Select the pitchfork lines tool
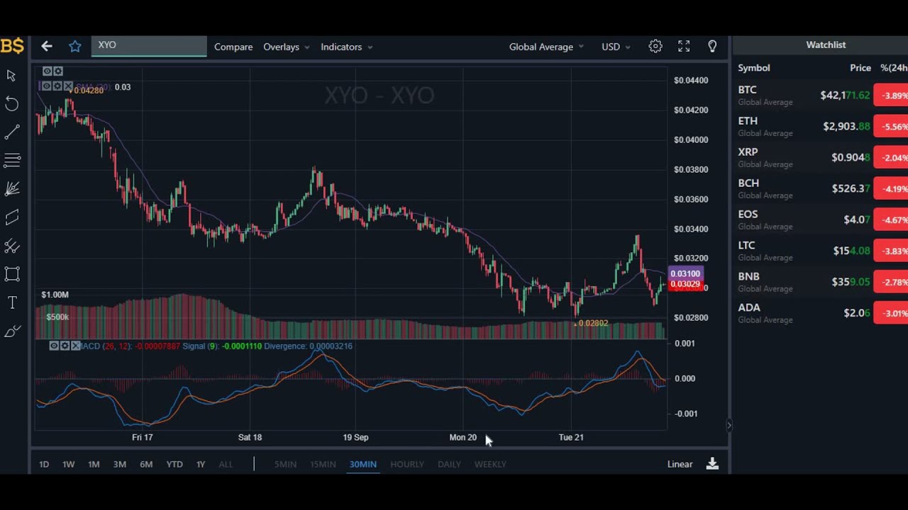 [x=11, y=246]
